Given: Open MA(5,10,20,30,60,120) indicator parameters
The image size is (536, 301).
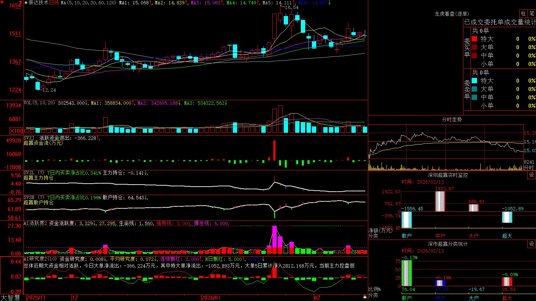Looking at the screenshot, I should tap(88, 3).
